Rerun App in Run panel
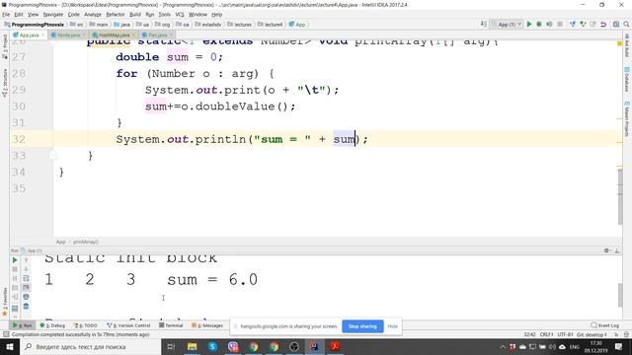This screenshot has height=355, width=632. [x=15, y=260]
